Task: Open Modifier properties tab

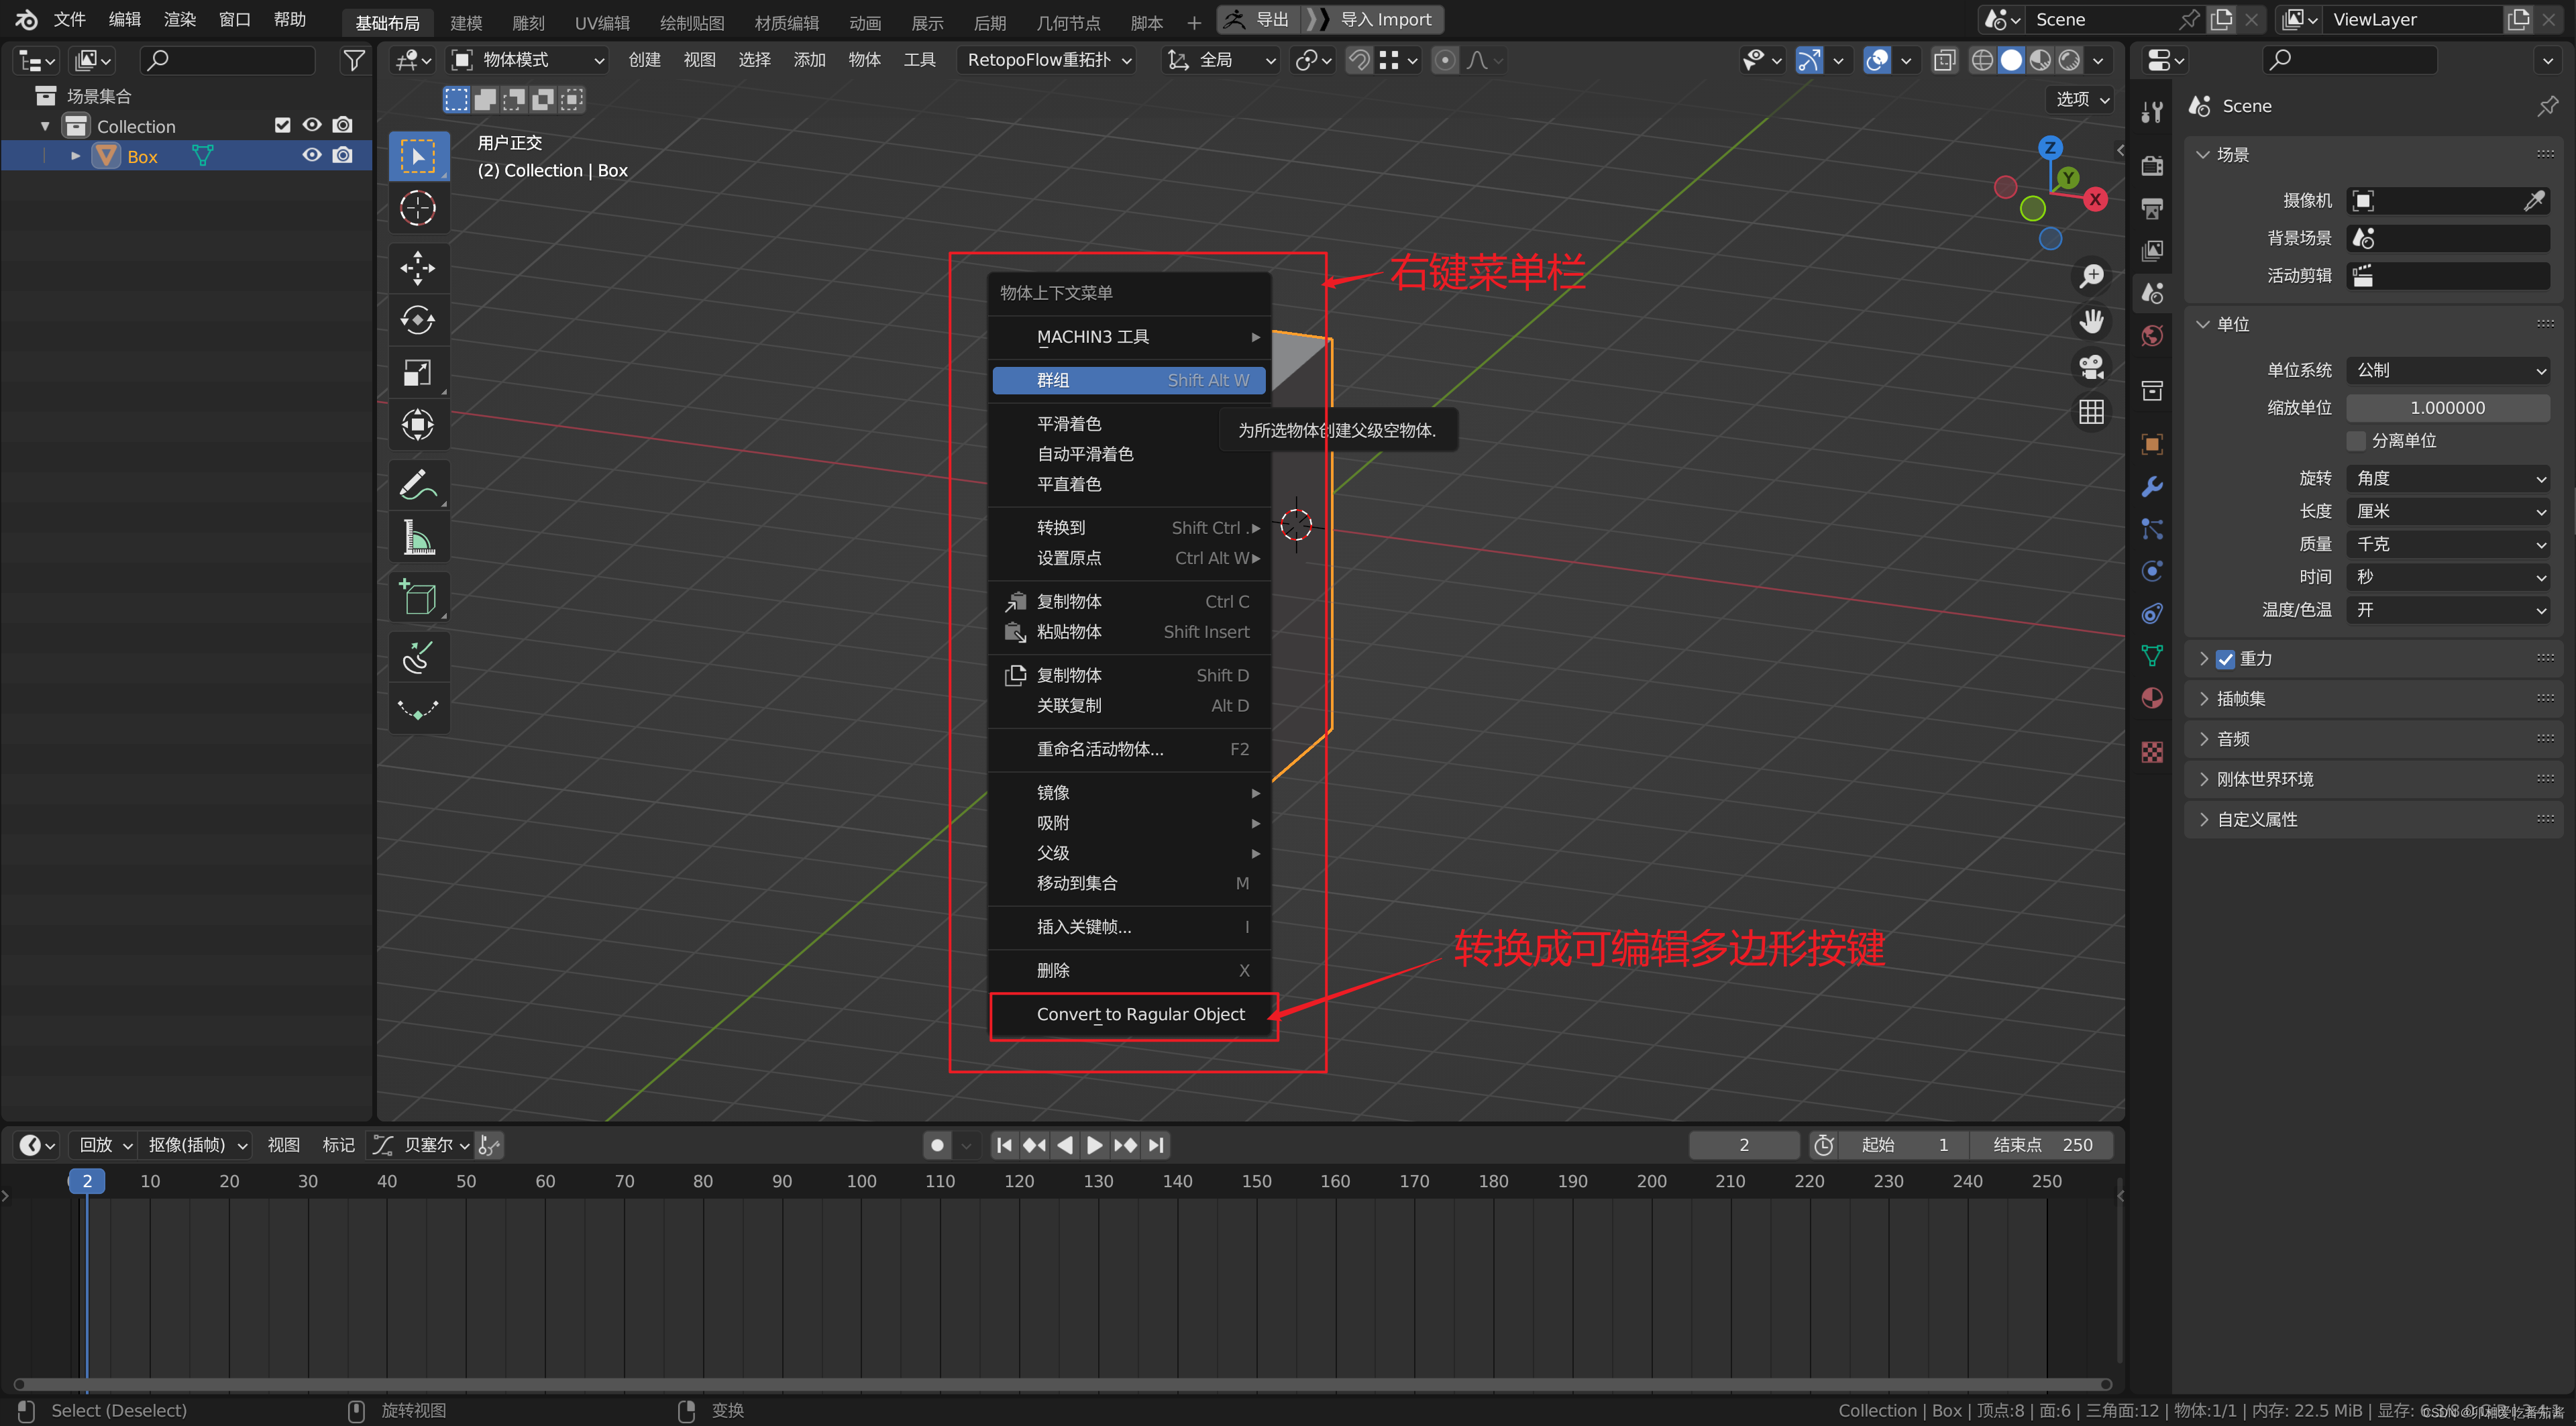Action: (x=2152, y=487)
